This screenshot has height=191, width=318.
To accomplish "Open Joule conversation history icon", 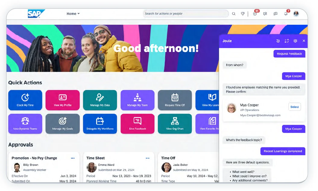I will 278,41.
